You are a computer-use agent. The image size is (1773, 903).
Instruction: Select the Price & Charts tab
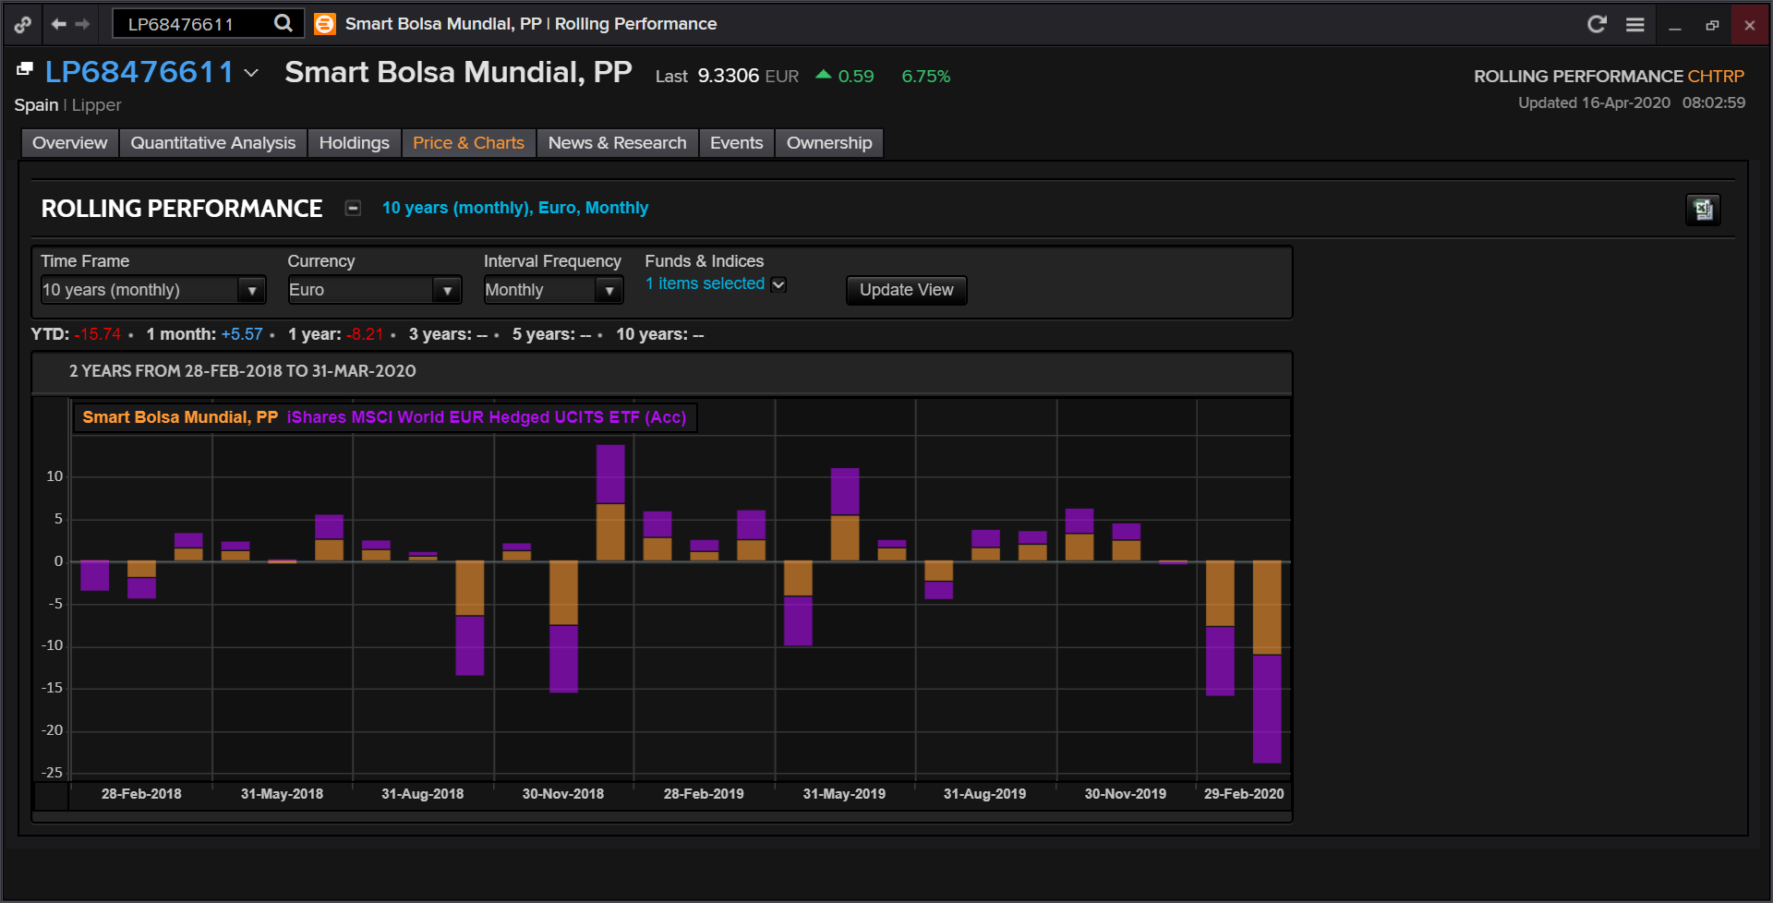pos(468,143)
